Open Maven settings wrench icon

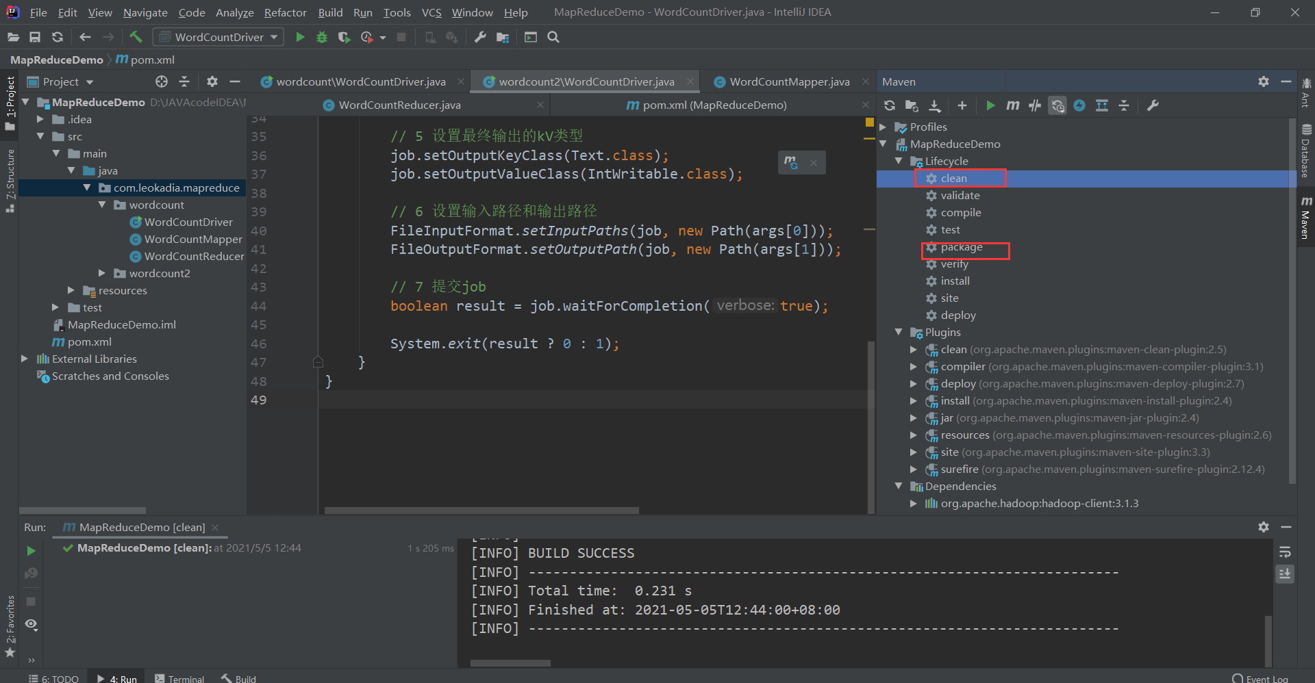[x=1153, y=105]
